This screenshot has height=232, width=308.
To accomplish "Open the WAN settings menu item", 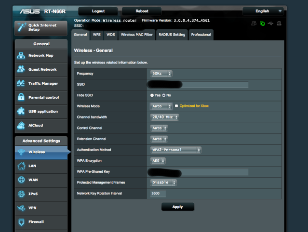I will 41,180.
